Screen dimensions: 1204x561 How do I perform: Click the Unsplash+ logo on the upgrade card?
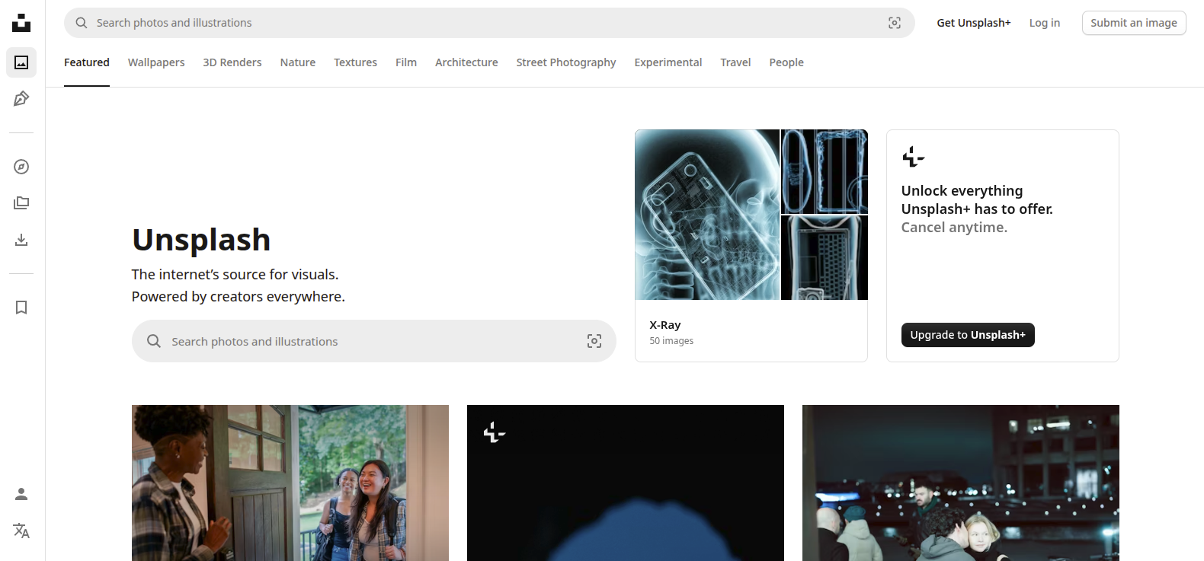[913, 157]
